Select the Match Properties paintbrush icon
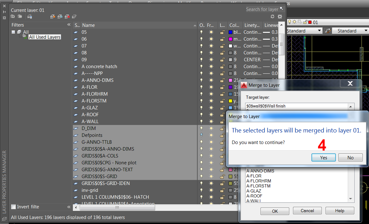 327,30
